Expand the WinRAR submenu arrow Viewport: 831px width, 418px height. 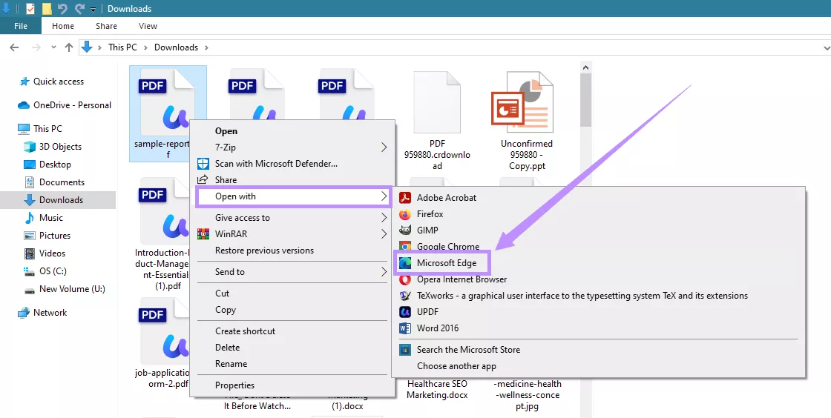tap(384, 234)
